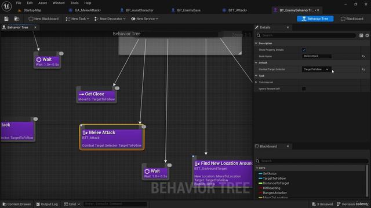The image size is (371, 208).
Task: Open the Content Drawer
Action: pos(17,204)
